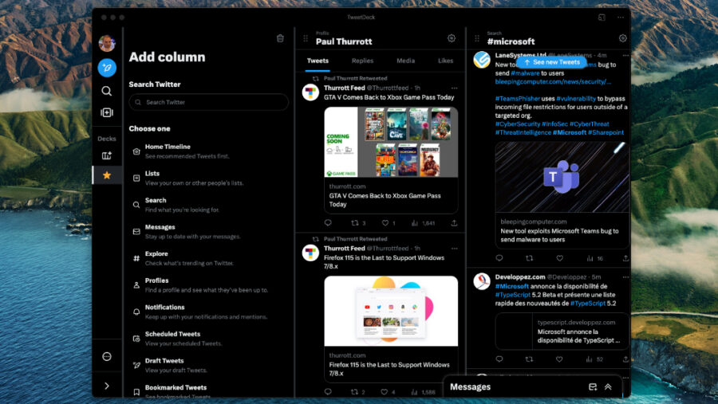Choose the Messages column option
This screenshot has width=718, height=404.
point(209,232)
